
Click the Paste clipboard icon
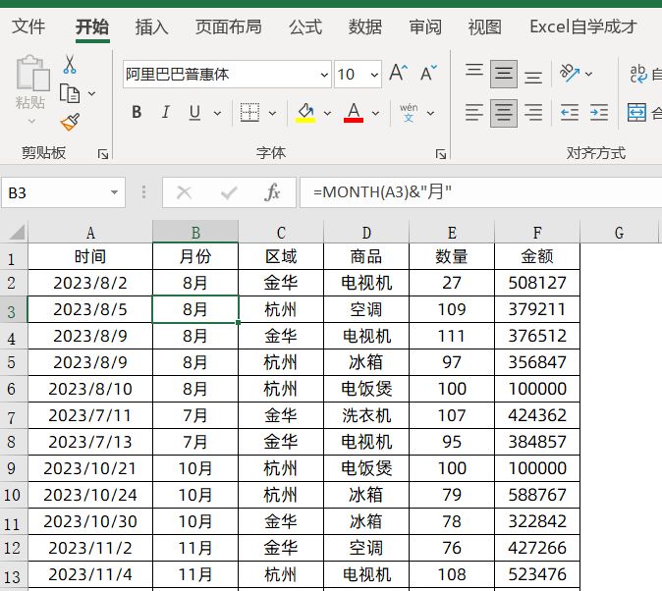tap(31, 73)
